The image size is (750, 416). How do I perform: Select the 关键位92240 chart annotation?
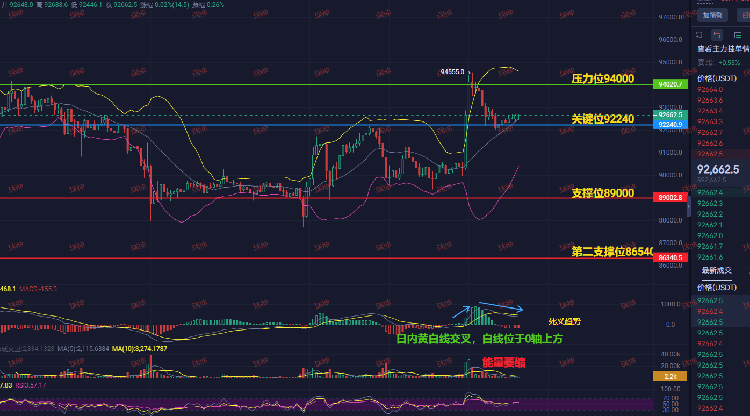pos(603,119)
